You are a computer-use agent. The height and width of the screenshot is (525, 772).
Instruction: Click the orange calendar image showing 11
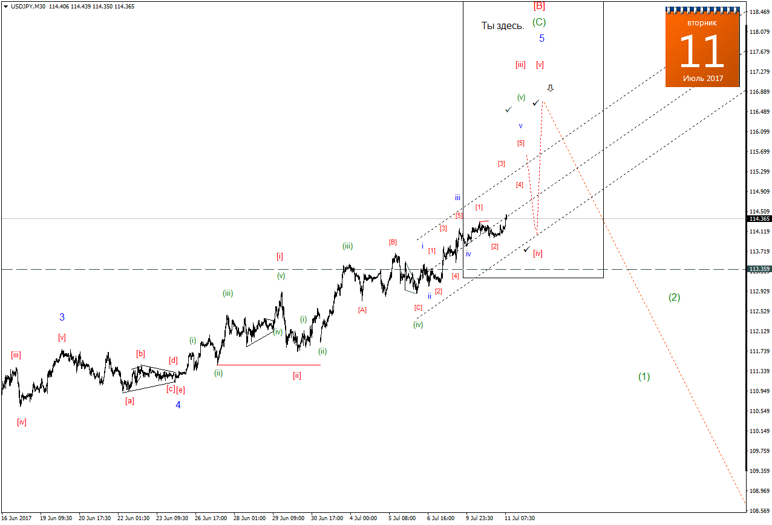702,47
